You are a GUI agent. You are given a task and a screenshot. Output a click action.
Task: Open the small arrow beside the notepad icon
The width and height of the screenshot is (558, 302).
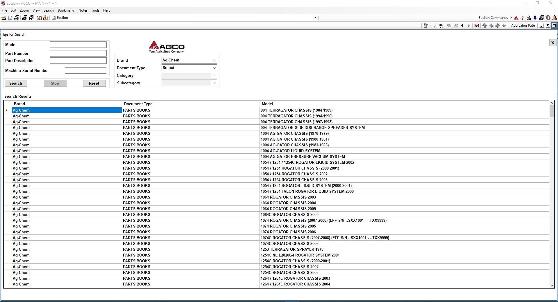[x=430, y=26]
